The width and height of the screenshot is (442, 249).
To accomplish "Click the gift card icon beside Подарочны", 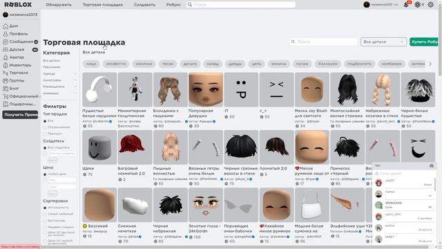I will pos(6,104).
